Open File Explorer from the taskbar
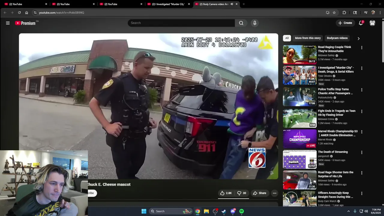 click(206, 211)
